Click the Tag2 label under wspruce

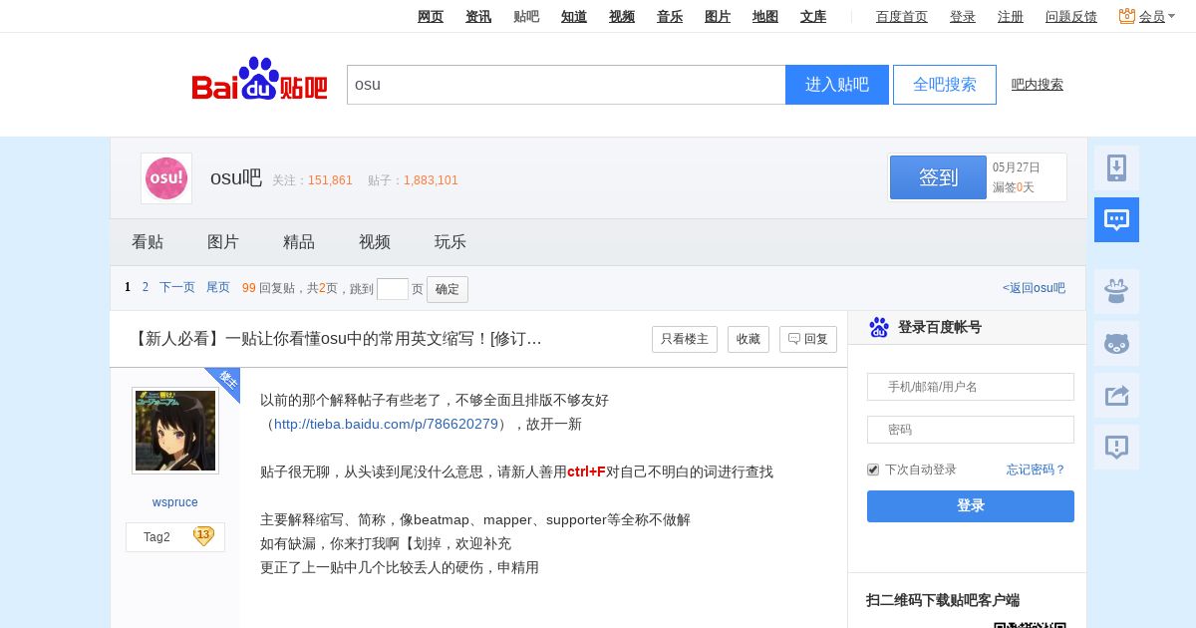pos(156,537)
